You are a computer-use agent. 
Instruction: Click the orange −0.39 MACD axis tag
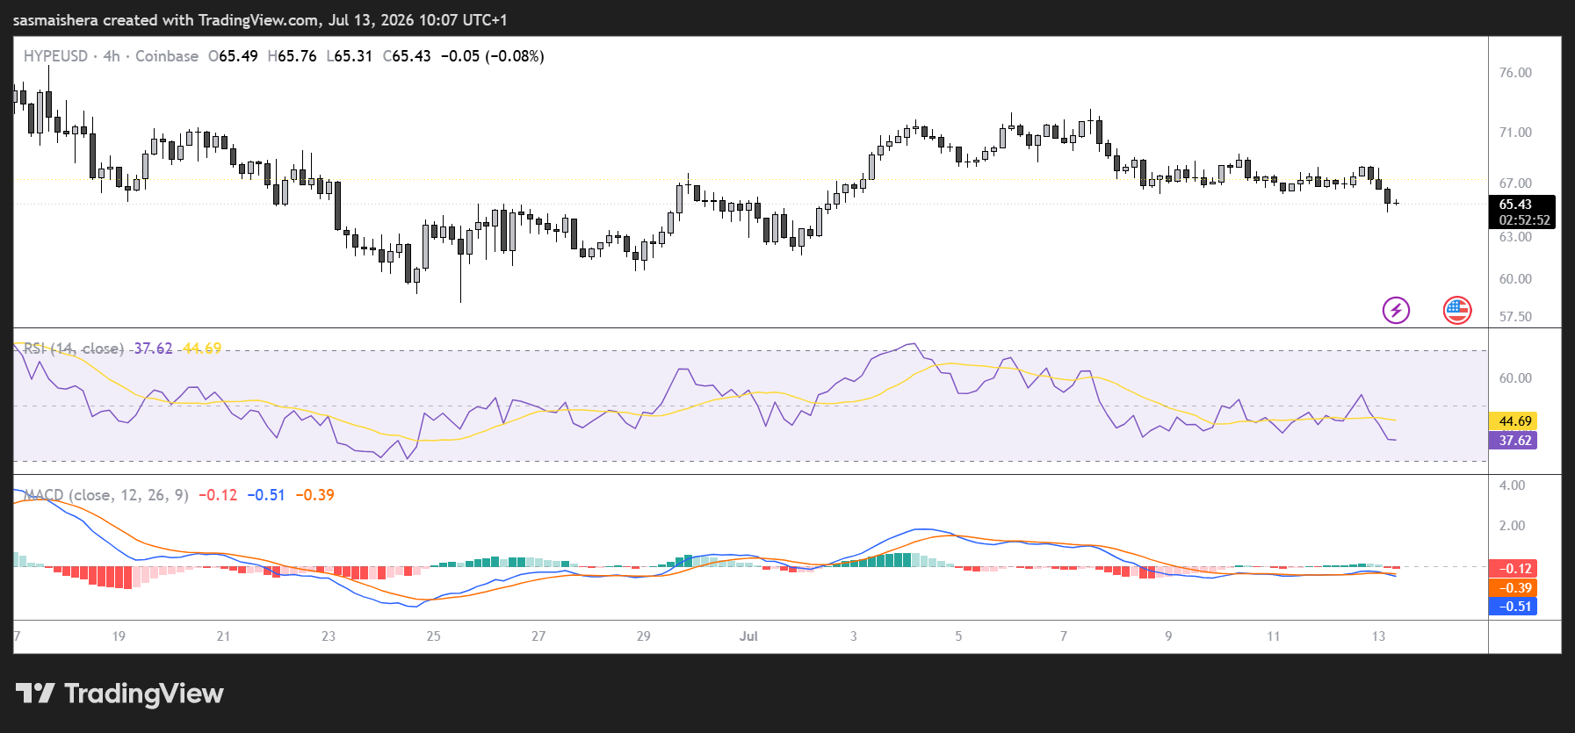pos(1513,588)
